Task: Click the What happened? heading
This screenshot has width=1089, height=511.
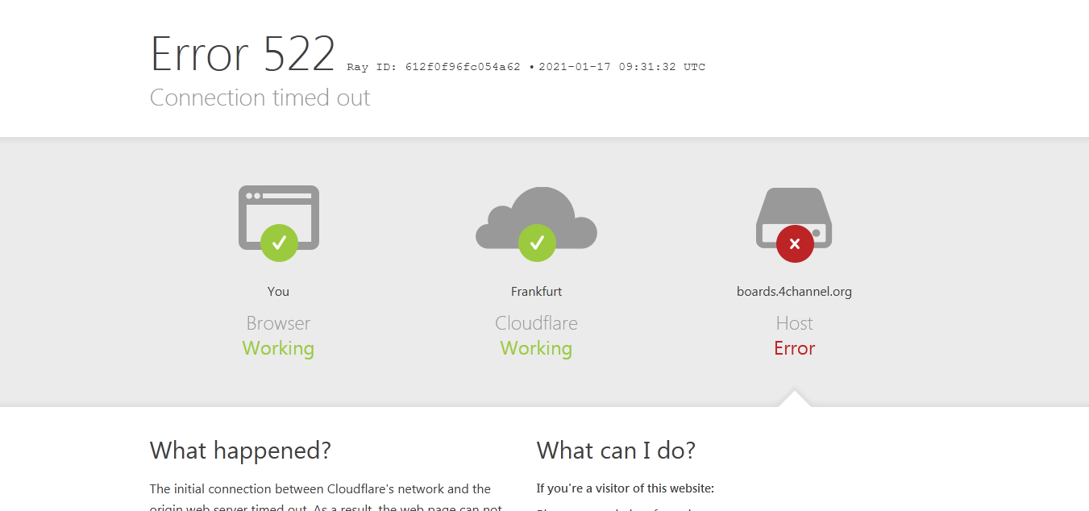Action: [x=240, y=451]
